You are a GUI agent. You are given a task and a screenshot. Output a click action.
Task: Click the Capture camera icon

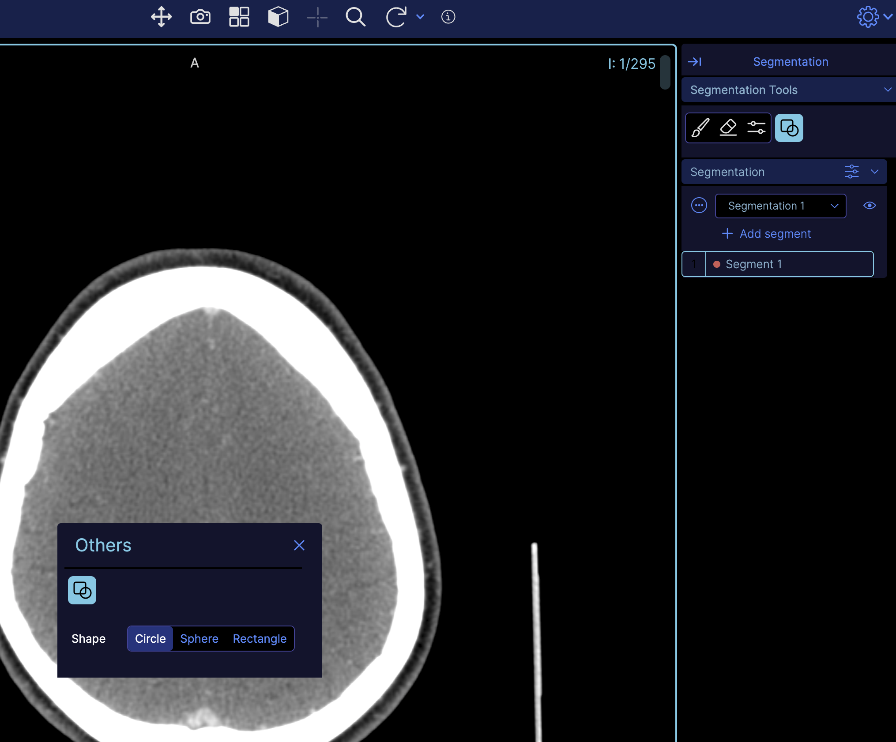(x=200, y=17)
